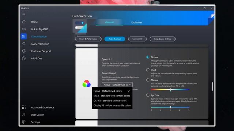The image size is (234, 131).
Task: Select the Eye Care mode
Action: (148, 95)
